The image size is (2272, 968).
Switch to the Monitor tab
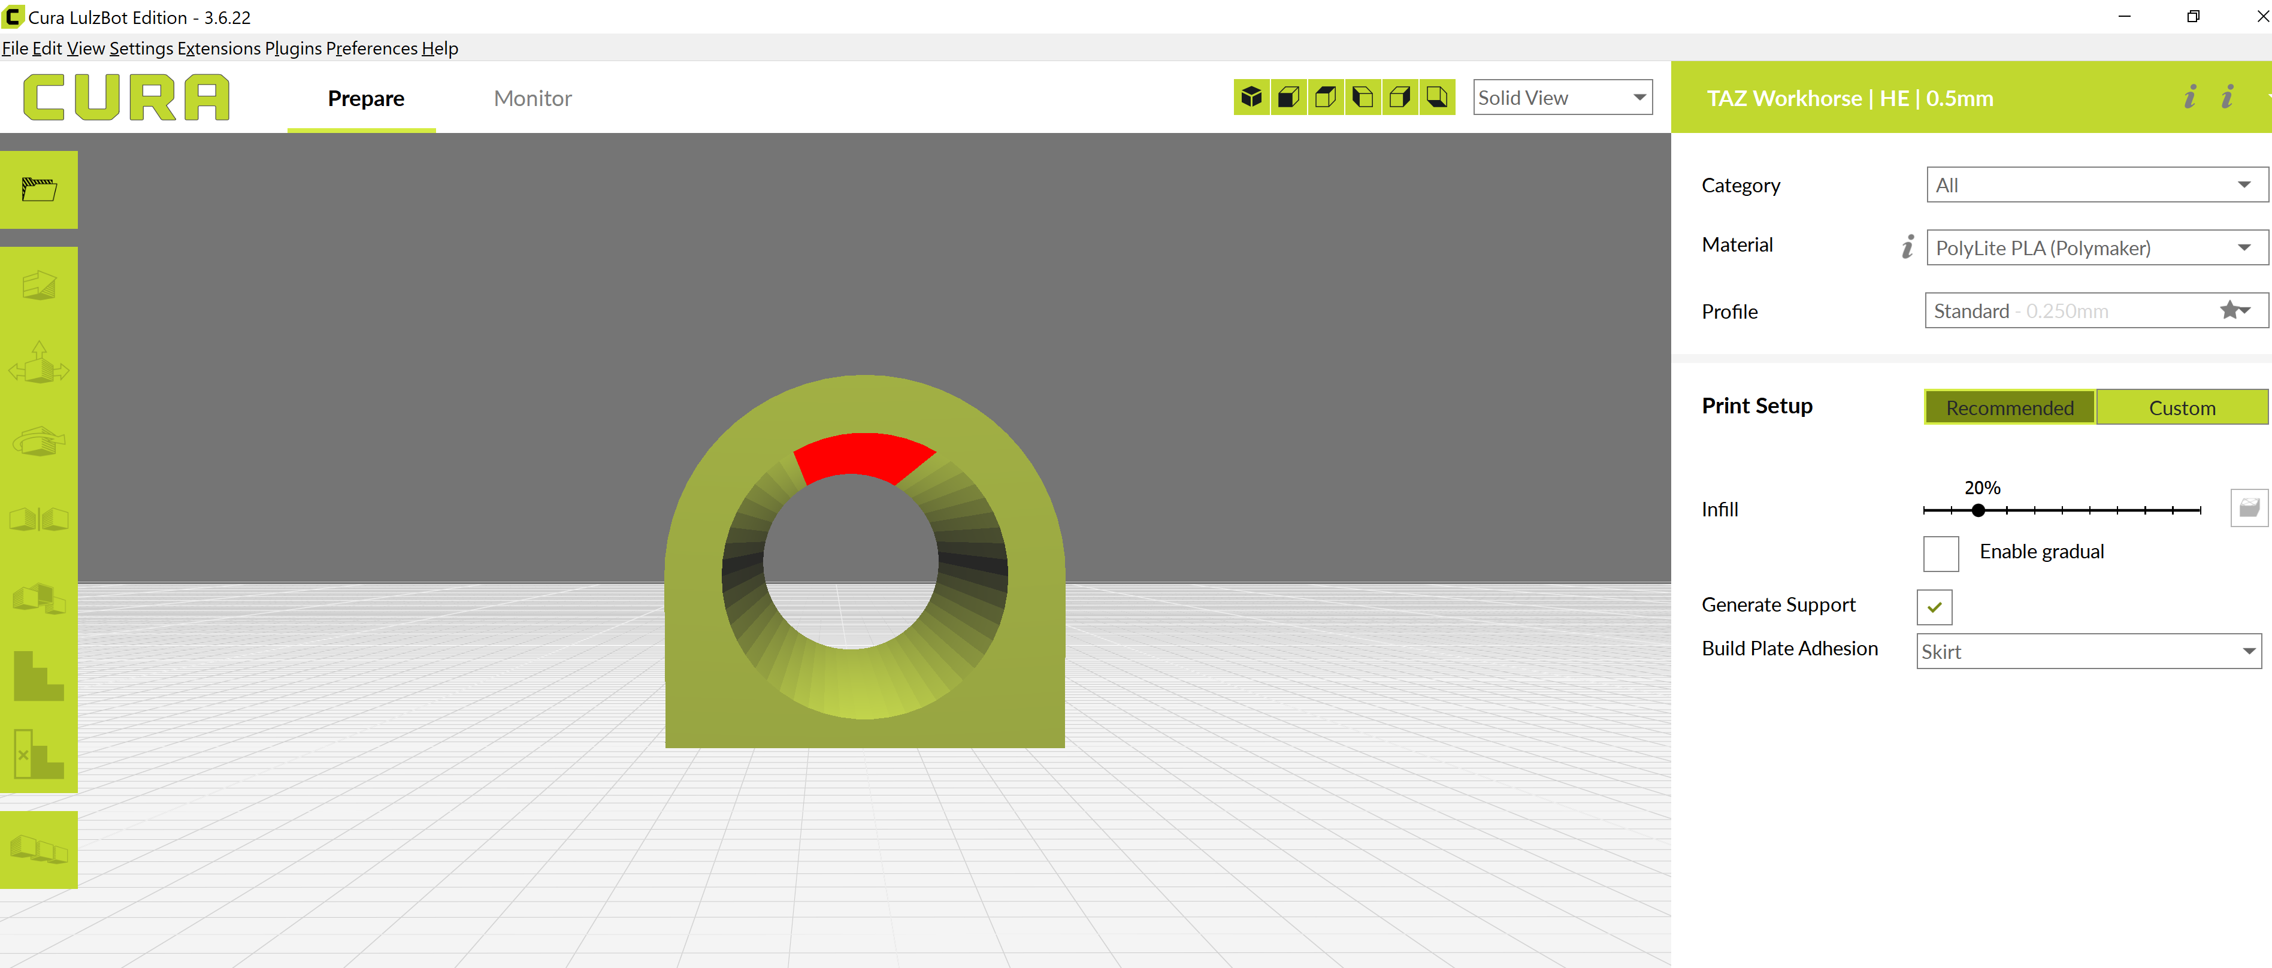point(533,98)
